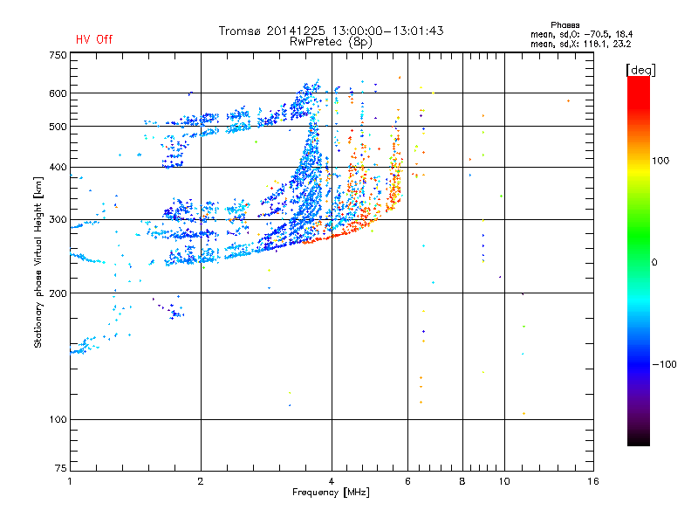Click the x-axis tick label '10'
698x524 pixels.
504,481
